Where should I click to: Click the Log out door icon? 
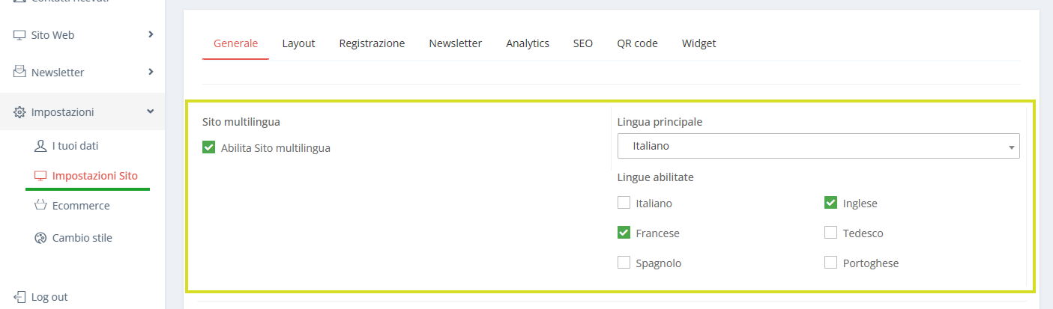[x=20, y=297]
